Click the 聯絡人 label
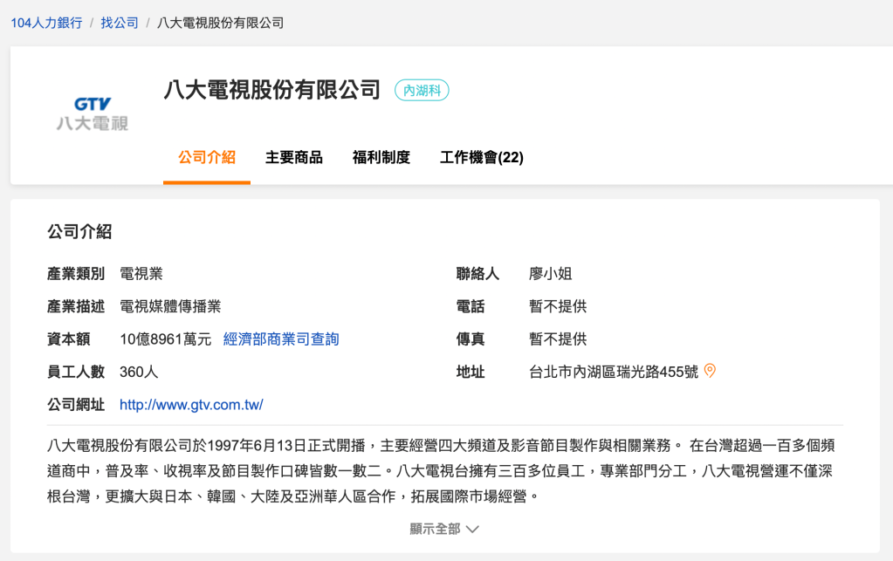This screenshot has width=893, height=561. coord(477,274)
